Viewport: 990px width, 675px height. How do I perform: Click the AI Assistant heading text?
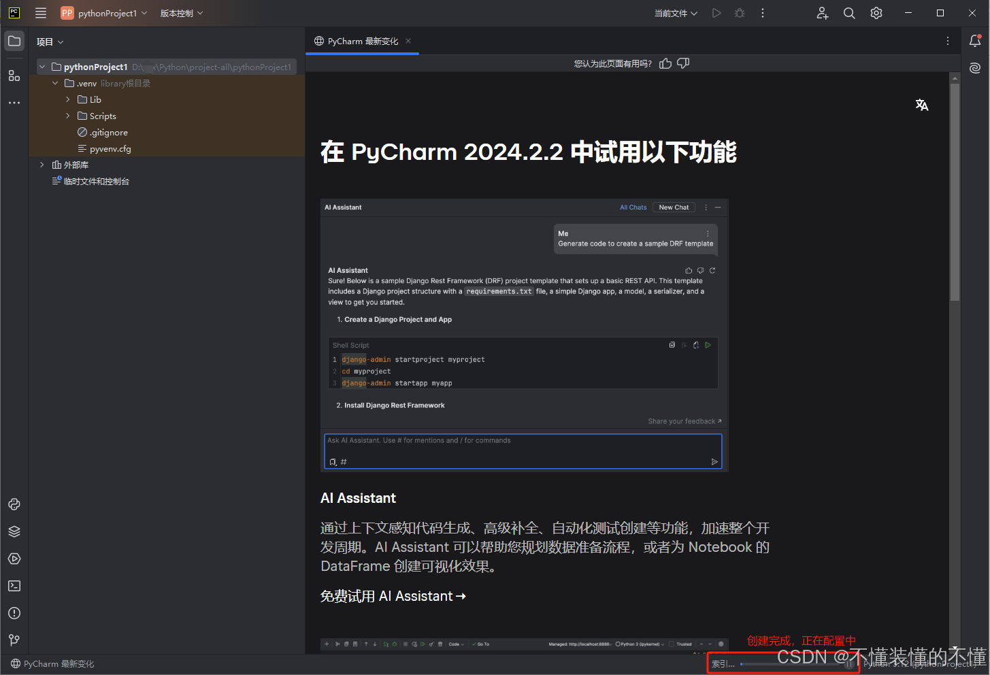358,498
